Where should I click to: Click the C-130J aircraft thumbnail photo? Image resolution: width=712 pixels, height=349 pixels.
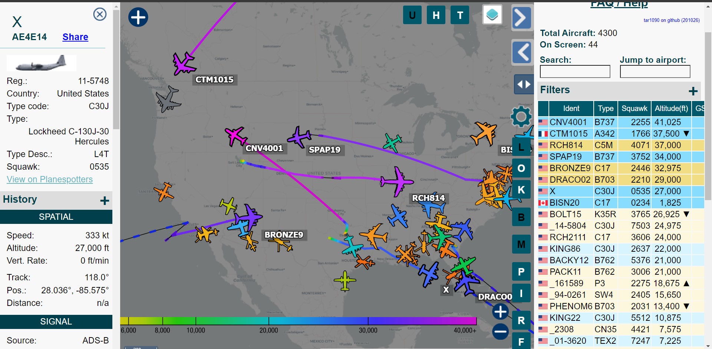tap(42, 63)
